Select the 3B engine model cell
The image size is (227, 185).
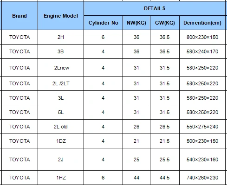61,51
